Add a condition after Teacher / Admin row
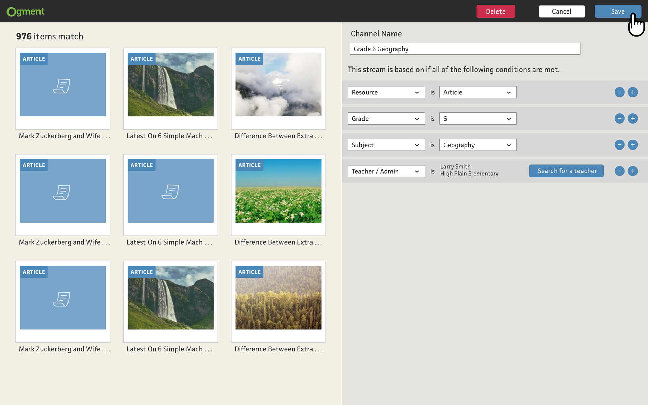The width and height of the screenshot is (648, 405). (633, 171)
